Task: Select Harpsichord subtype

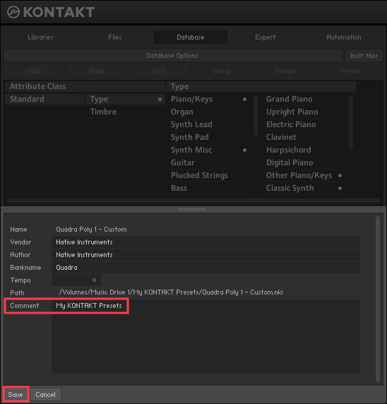Action: [304, 150]
